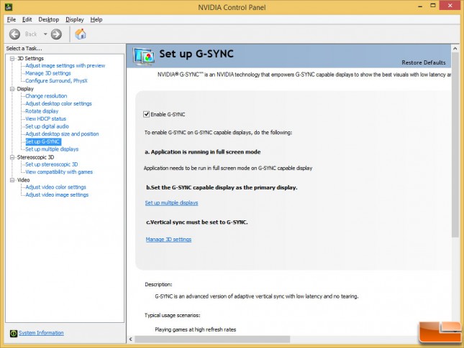Image resolution: width=464 pixels, height=348 pixels.
Task: Collapse the Video tree node
Action: click(x=12, y=180)
